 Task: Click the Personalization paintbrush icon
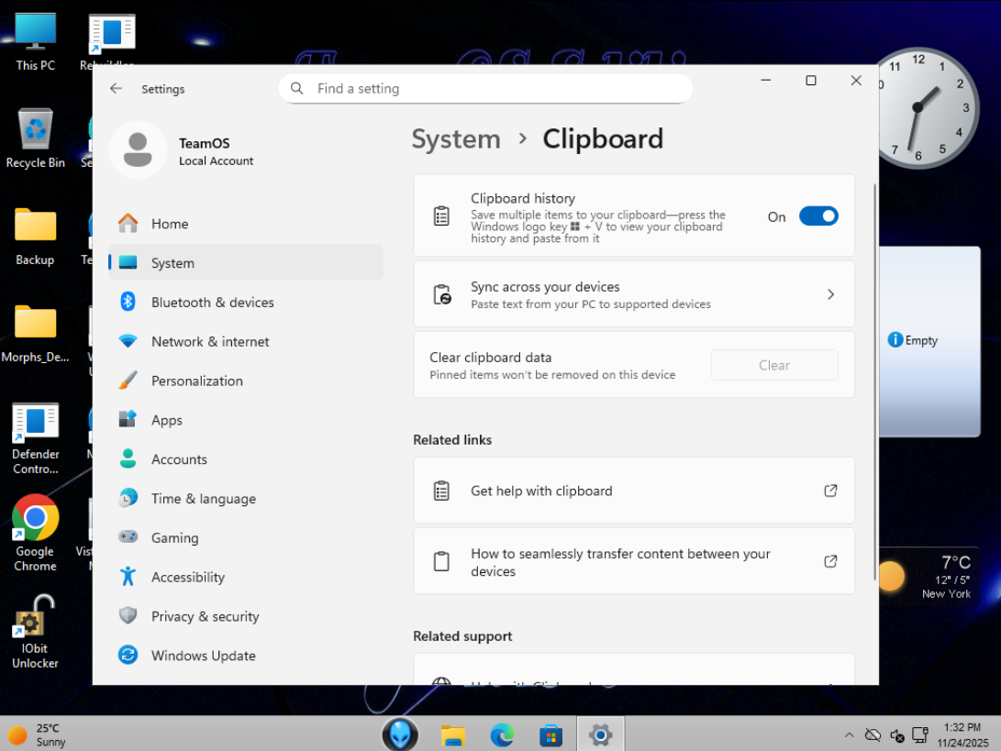click(128, 381)
